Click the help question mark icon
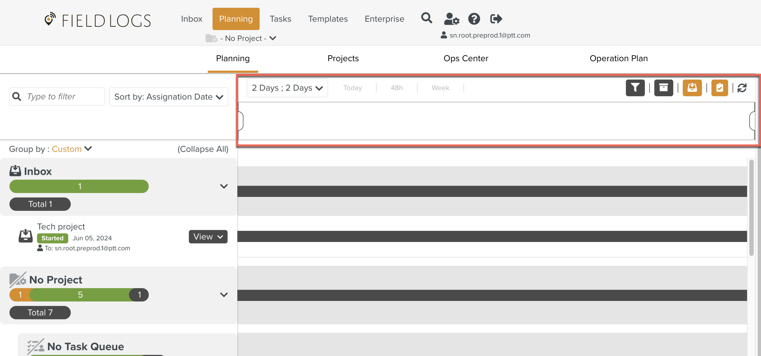 click(474, 19)
